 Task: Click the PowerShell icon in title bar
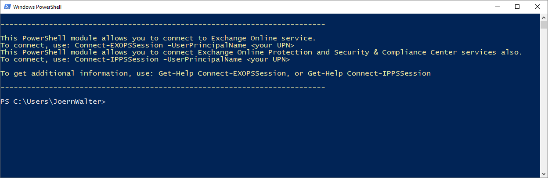(7, 7)
